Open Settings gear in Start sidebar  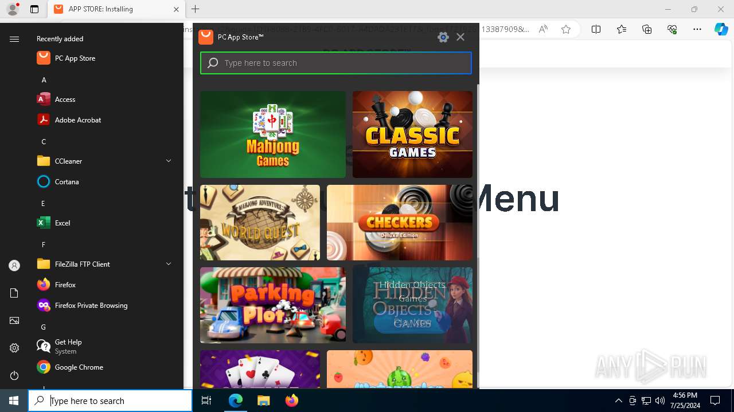14,348
